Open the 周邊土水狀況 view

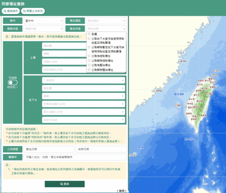tap(33, 11)
